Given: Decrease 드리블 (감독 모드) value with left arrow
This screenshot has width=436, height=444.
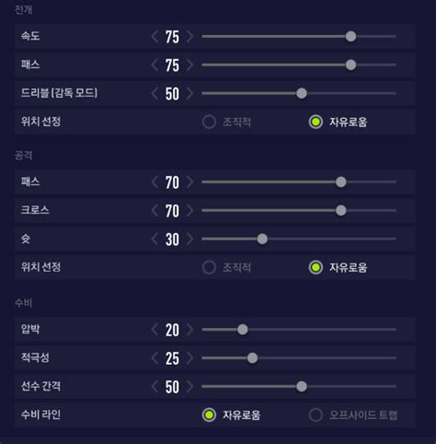Looking at the screenshot, I should tap(155, 93).
